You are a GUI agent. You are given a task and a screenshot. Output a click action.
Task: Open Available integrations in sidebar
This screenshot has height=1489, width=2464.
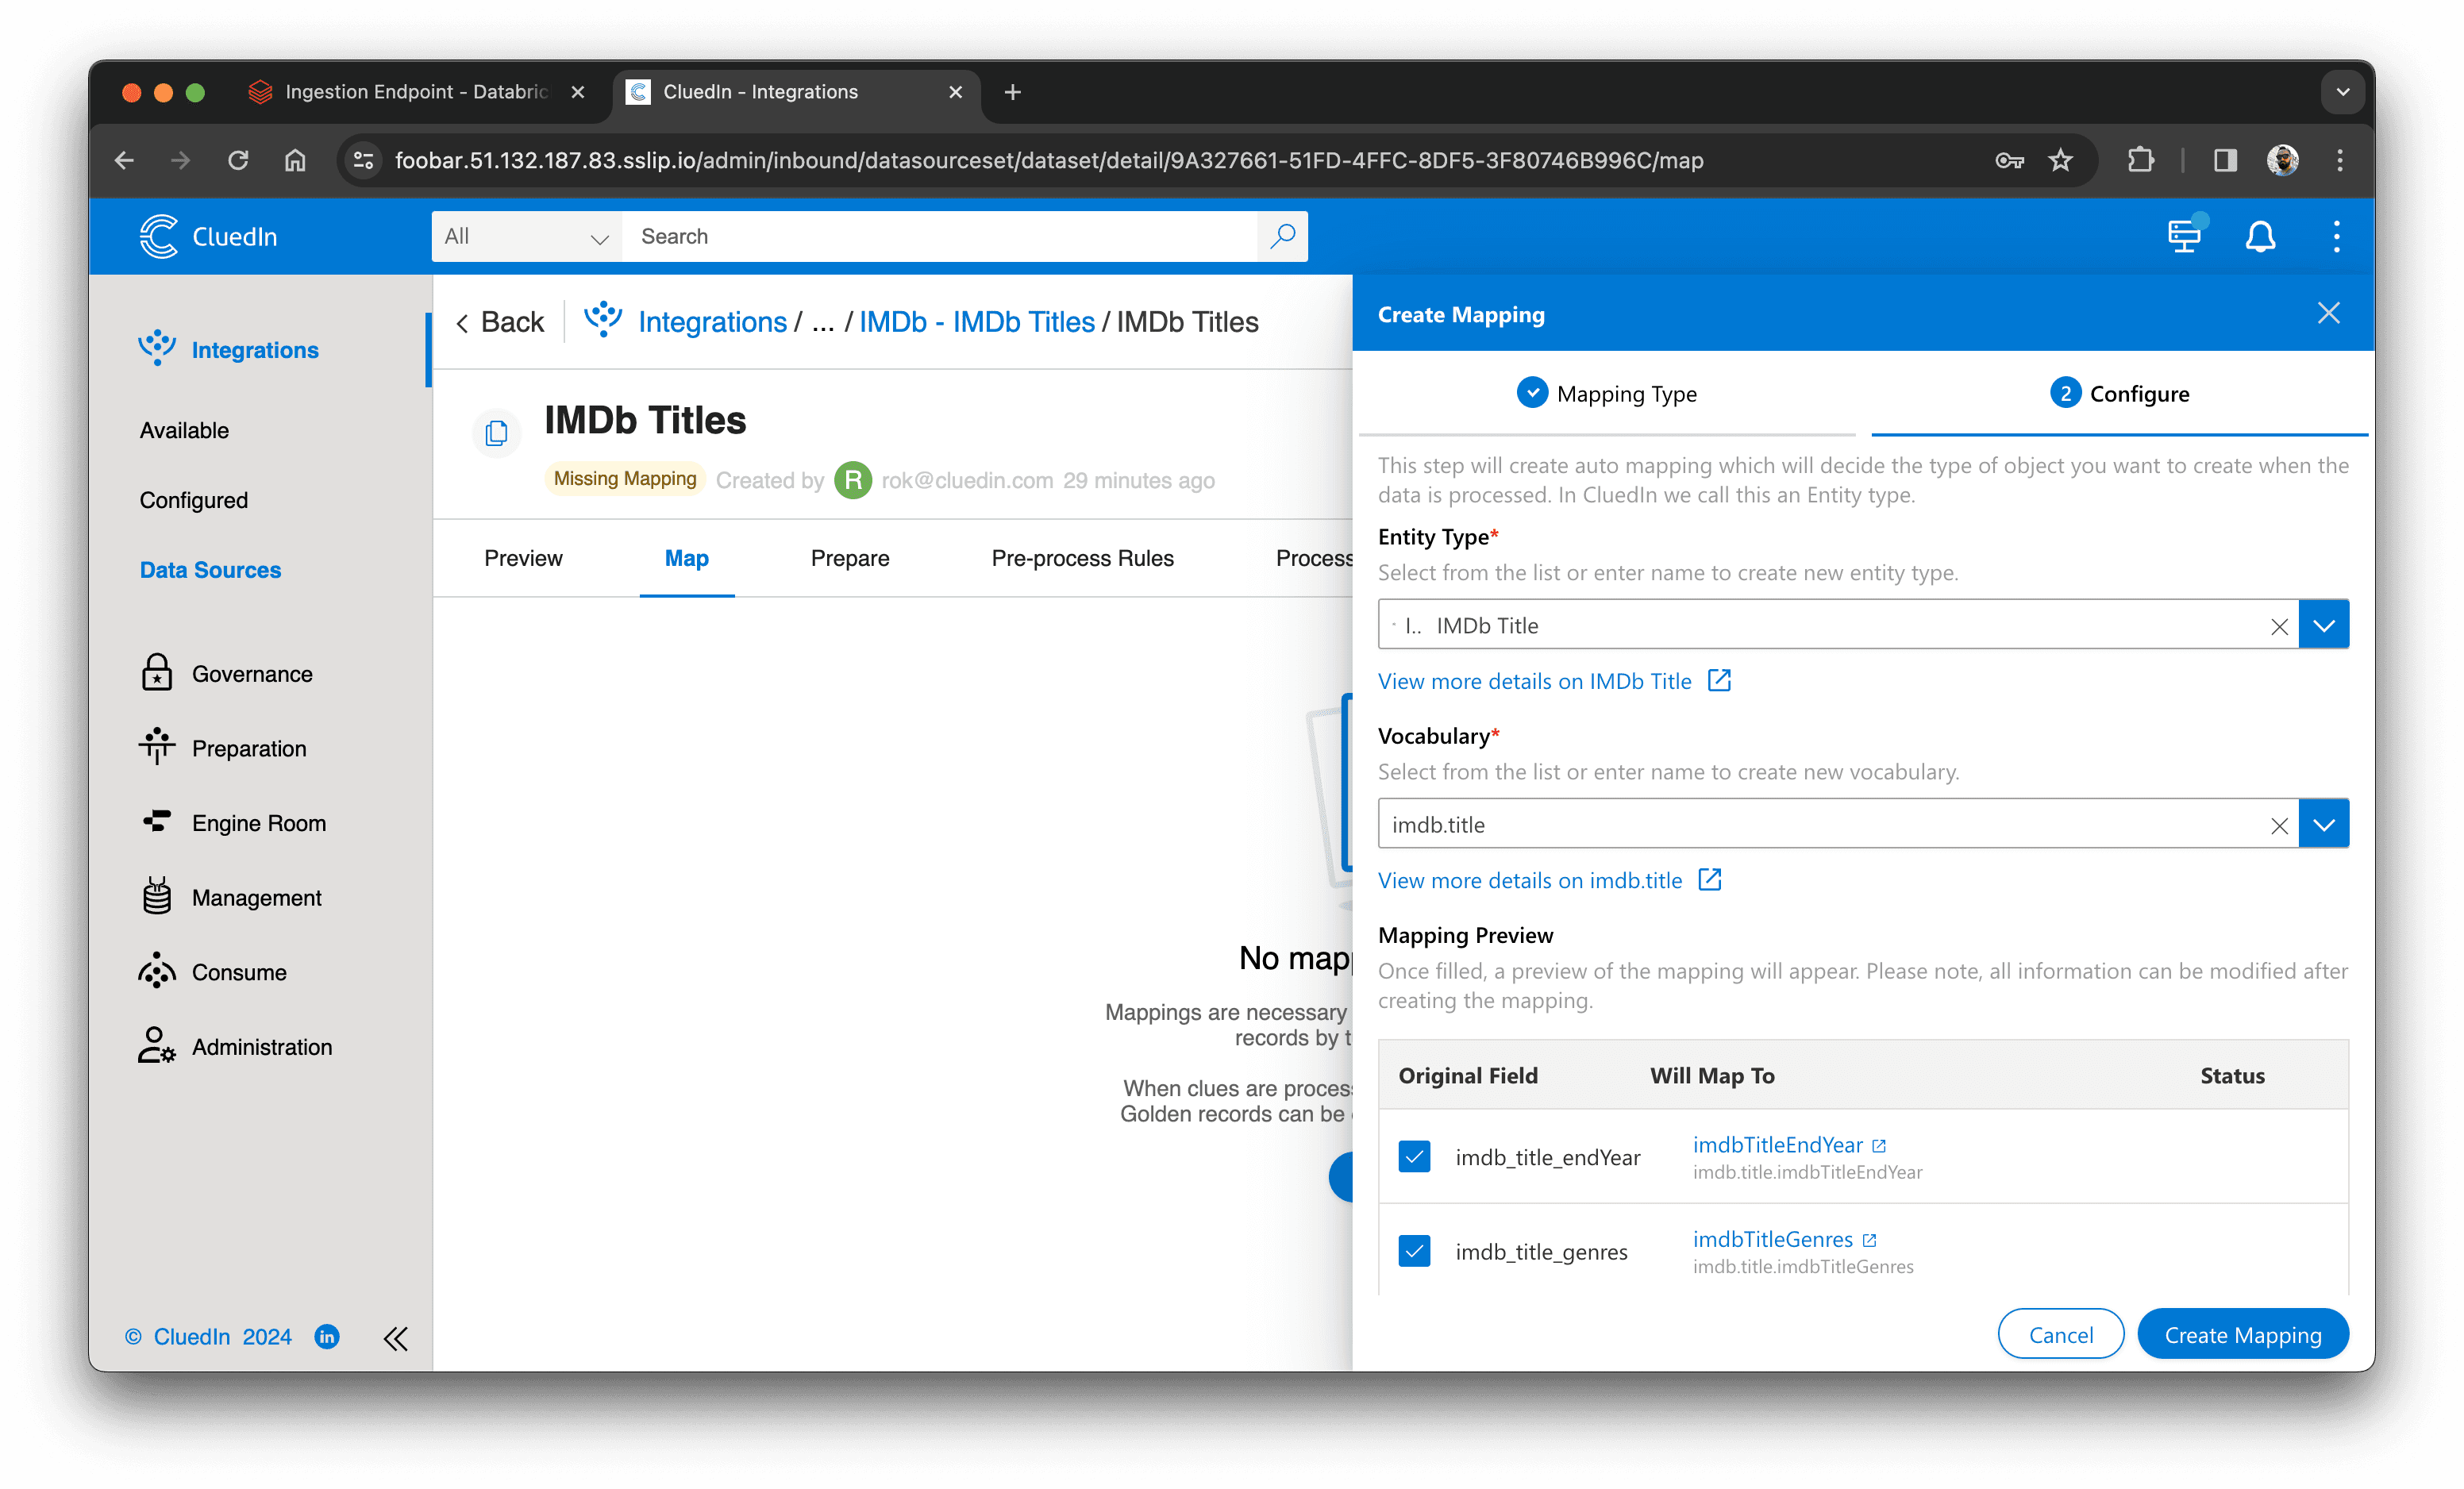point(184,430)
